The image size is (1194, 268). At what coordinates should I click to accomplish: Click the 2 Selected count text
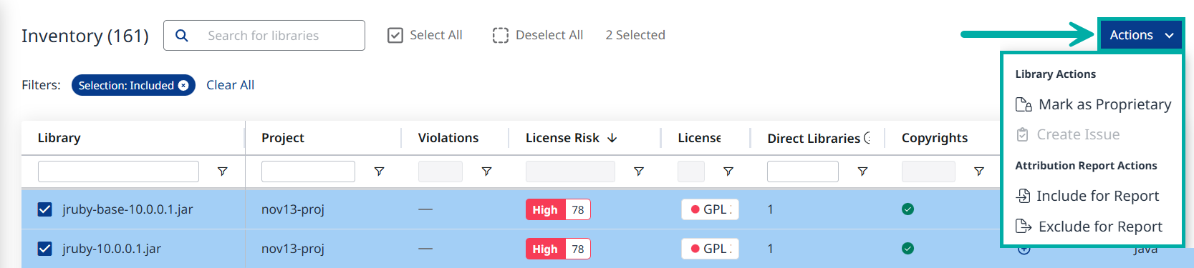[x=635, y=35]
